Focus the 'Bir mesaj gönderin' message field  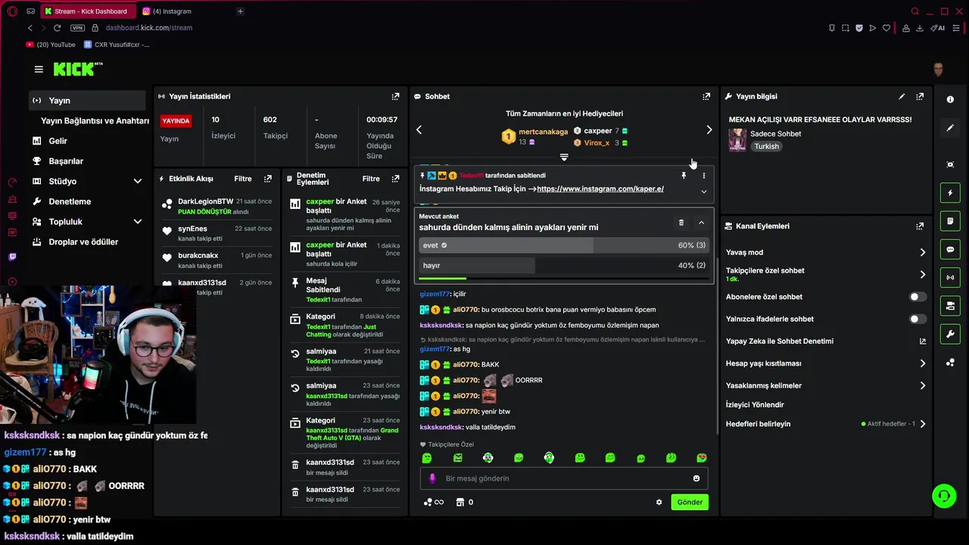pos(564,478)
